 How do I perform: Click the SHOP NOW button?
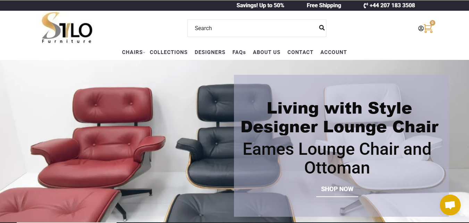pos(337,189)
